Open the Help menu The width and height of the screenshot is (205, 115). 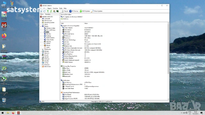(x=65, y=8)
